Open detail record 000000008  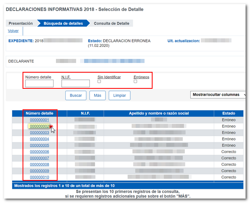(39, 165)
